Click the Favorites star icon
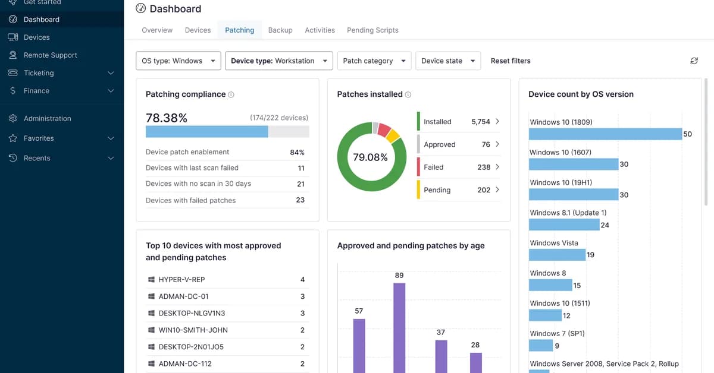This screenshot has height=373, width=714. coord(13,138)
